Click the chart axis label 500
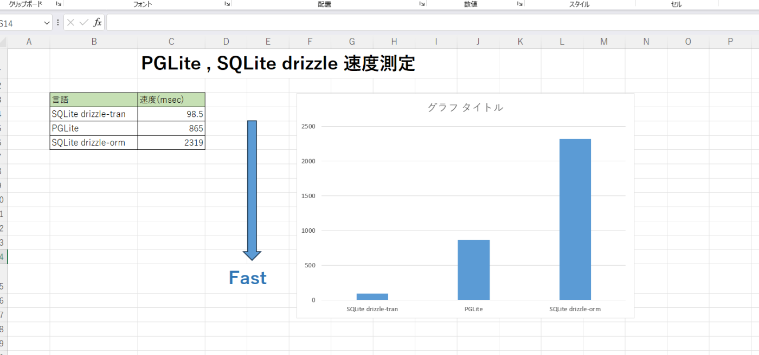The image size is (759, 355). pyautogui.click(x=310, y=265)
